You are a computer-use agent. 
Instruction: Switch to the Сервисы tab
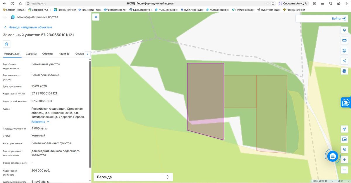point(31,54)
